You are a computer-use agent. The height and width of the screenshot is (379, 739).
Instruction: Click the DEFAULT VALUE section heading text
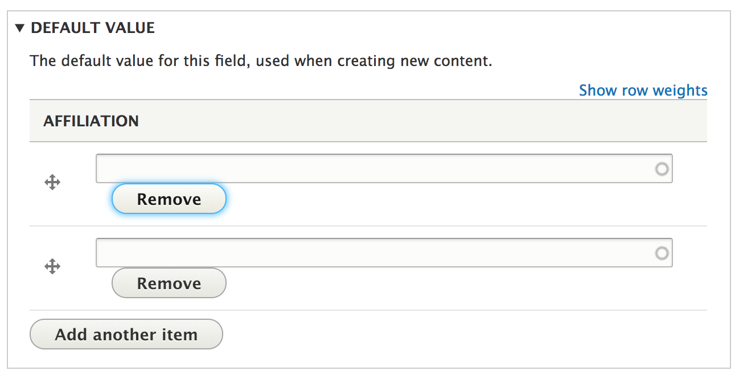pyautogui.click(x=93, y=28)
